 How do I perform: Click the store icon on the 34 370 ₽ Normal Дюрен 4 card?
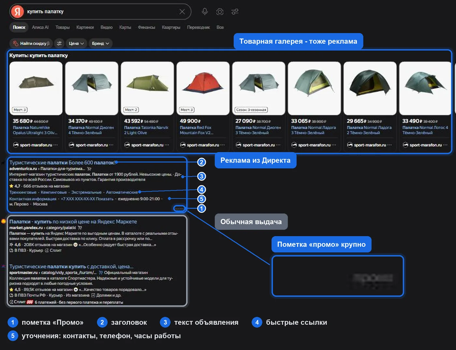tap(71, 145)
